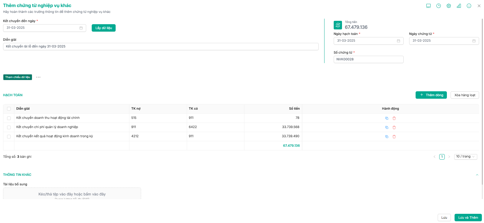Delete the row with TK có 6422
This screenshot has width=484, height=223.
(394, 127)
